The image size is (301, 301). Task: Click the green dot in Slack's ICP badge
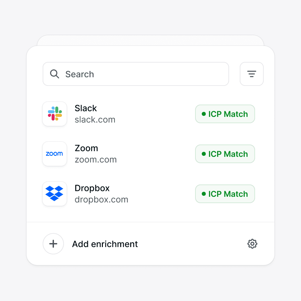204,114
